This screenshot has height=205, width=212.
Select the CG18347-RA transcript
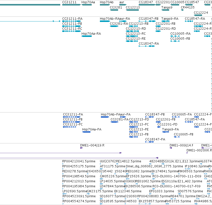(x=147, y=46)
